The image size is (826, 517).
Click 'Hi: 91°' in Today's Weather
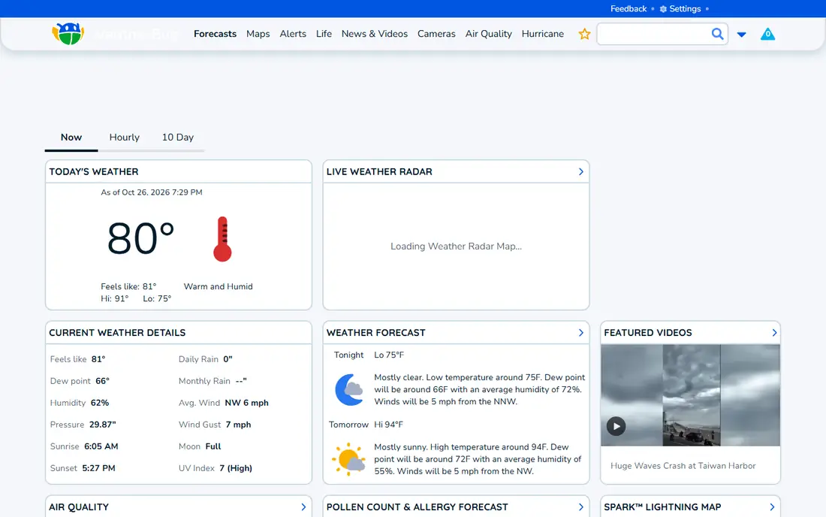point(114,299)
